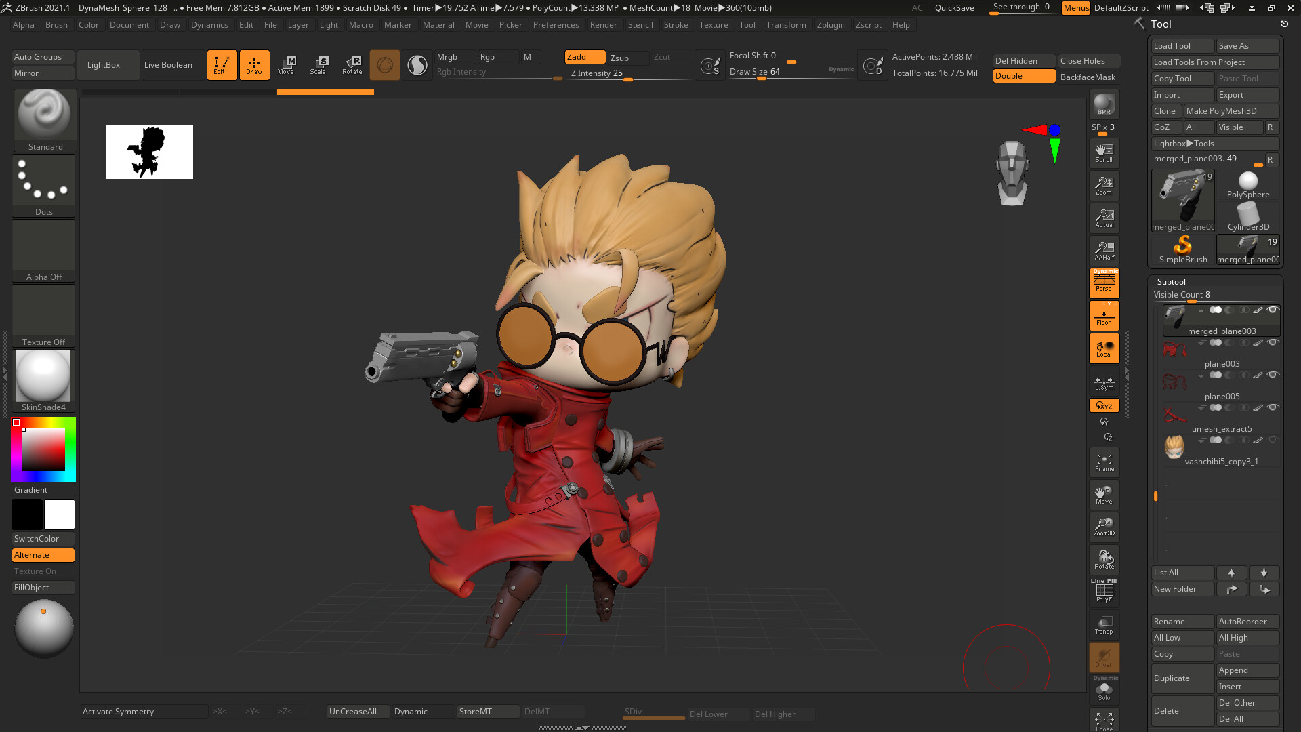Click the Zoom3D icon

click(x=1104, y=527)
